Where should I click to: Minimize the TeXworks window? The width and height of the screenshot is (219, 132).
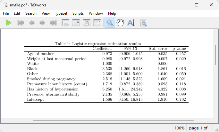tap(182, 5)
